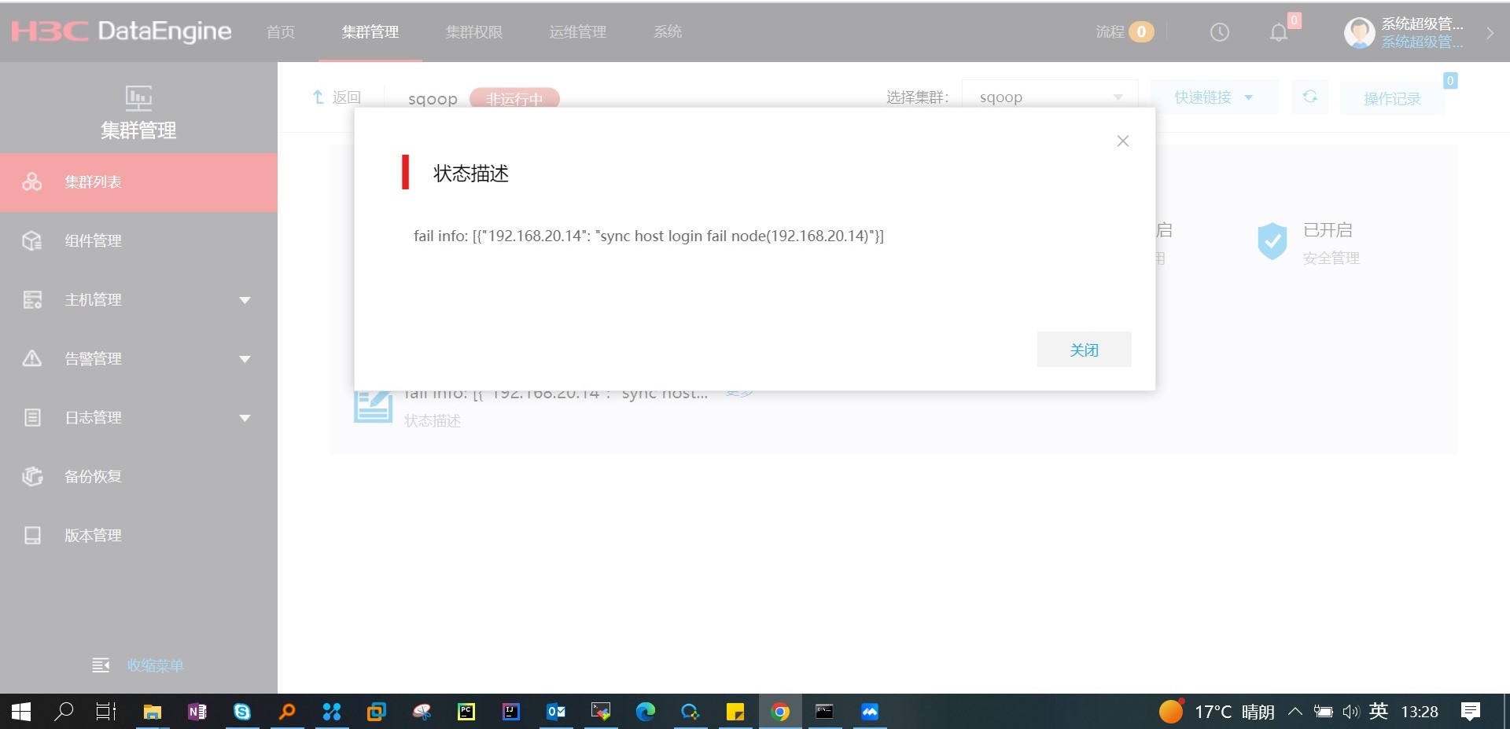Click the 集群列表 sidebar icon

(32, 182)
